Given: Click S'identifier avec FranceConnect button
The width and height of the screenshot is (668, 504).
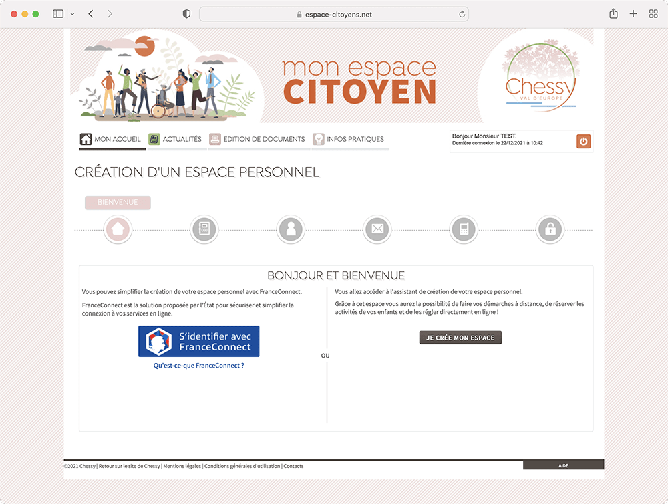Looking at the screenshot, I should (x=198, y=342).
